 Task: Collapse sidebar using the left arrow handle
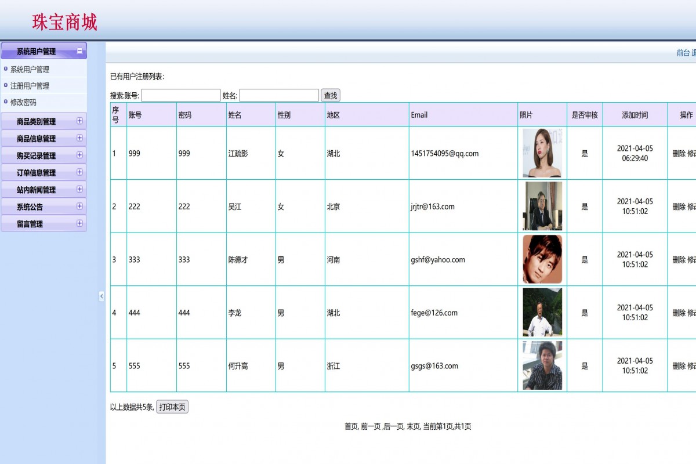pyautogui.click(x=101, y=296)
